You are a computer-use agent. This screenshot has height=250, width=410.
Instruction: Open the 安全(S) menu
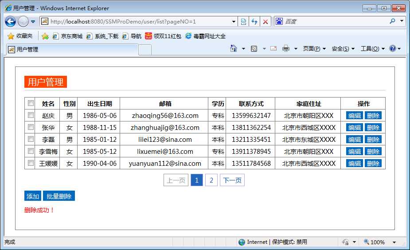tap(343, 49)
